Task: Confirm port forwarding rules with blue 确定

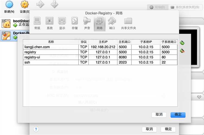Action: tap(178, 114)
